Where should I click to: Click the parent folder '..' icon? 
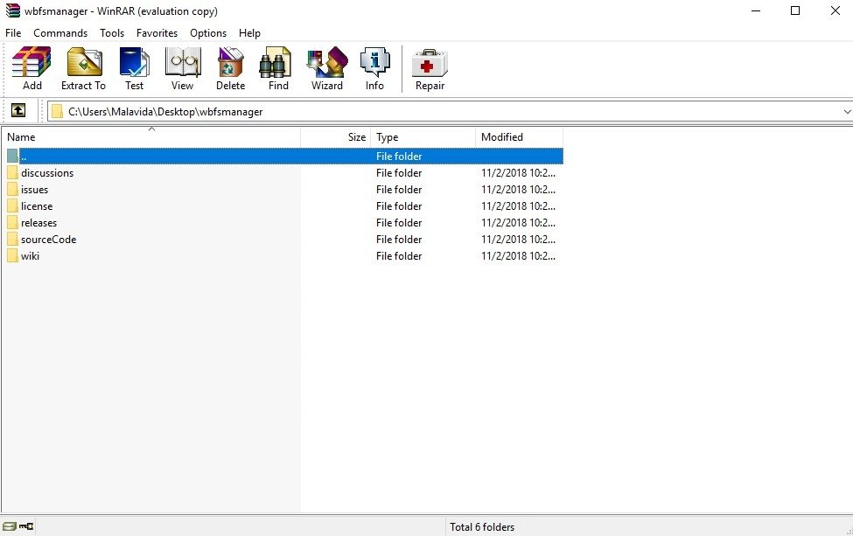pyautogui.click(x=12, y=156)
